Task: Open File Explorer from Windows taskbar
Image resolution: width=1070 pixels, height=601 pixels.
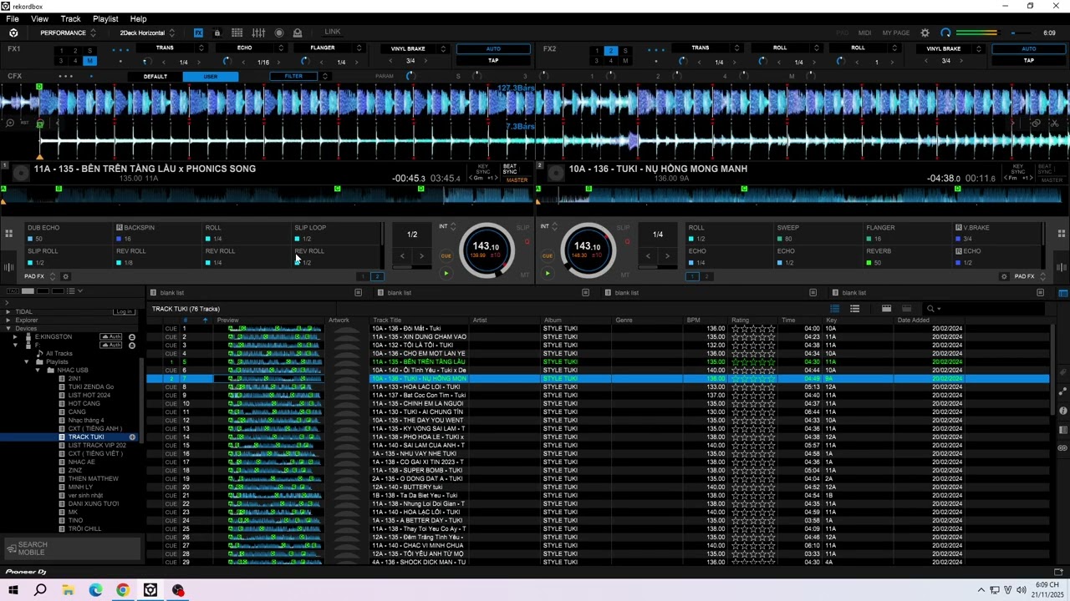Action: pos(68,590)
